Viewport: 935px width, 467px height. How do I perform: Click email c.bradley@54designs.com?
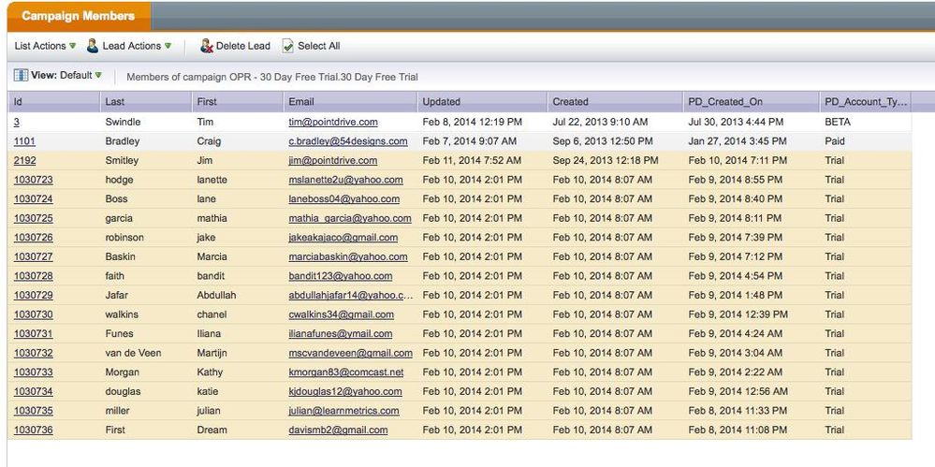coord(347,141)
